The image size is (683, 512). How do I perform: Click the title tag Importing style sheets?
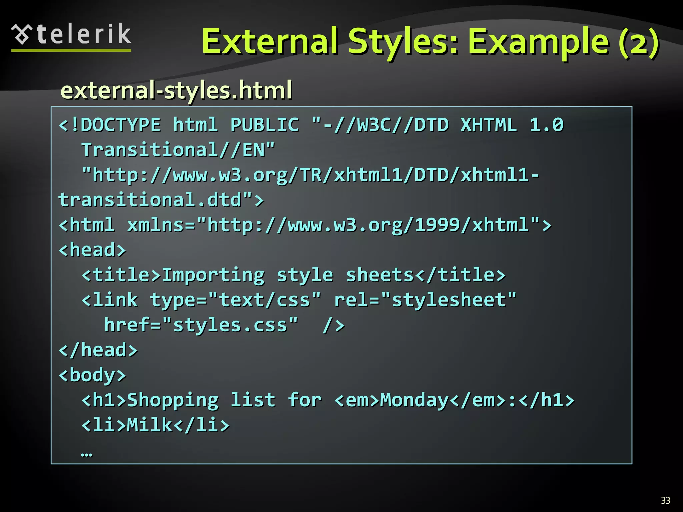click(x=293, y=275)
